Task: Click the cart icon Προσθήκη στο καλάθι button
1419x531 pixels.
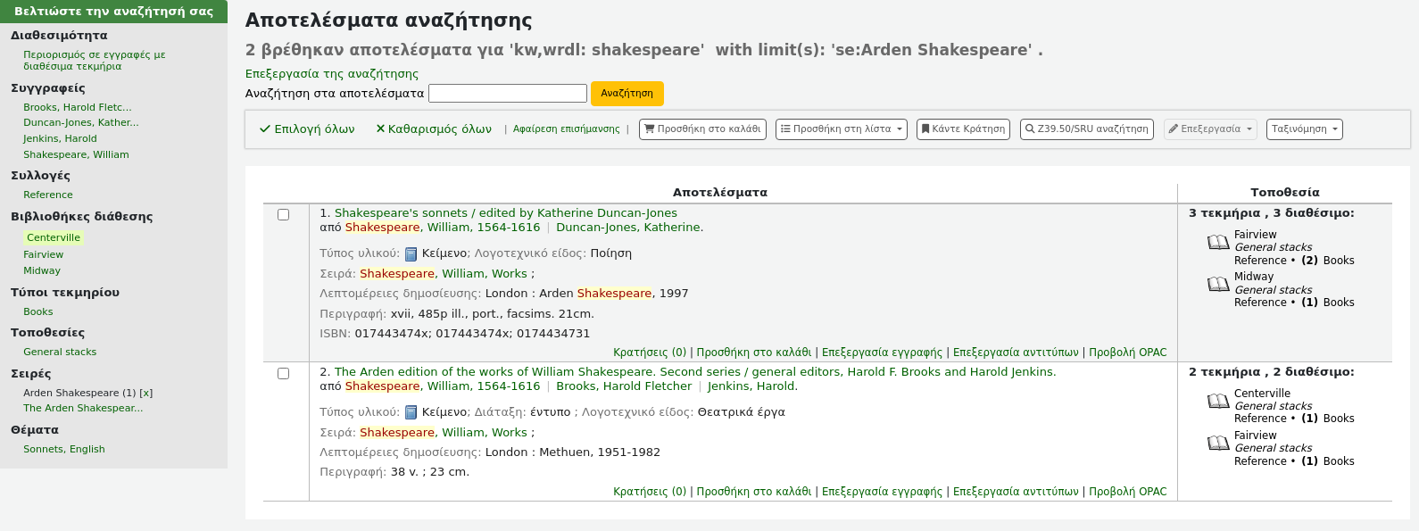Action: tap(701, 129)
